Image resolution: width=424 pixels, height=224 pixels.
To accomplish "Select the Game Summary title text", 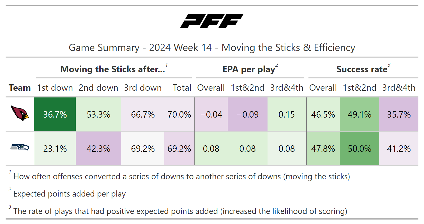I will [x=212, y=48].
